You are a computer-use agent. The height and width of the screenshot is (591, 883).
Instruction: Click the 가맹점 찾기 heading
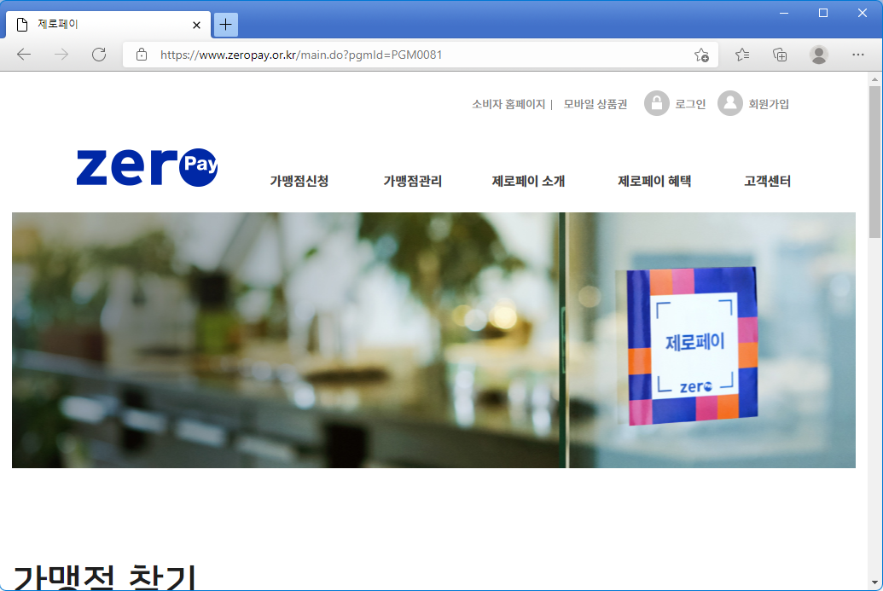pos(104,577)
